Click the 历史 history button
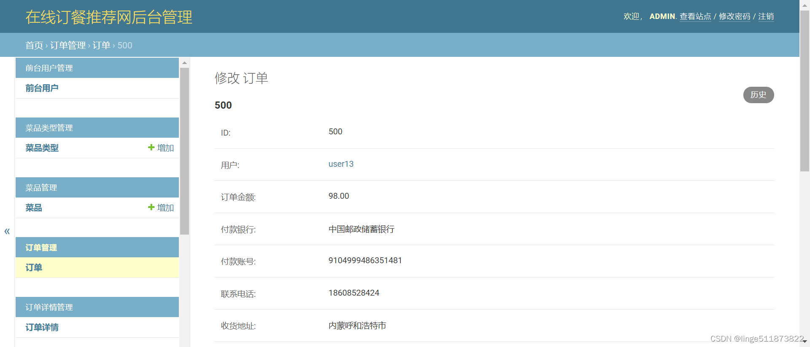The image size is (810, 347). pos(759,95)
